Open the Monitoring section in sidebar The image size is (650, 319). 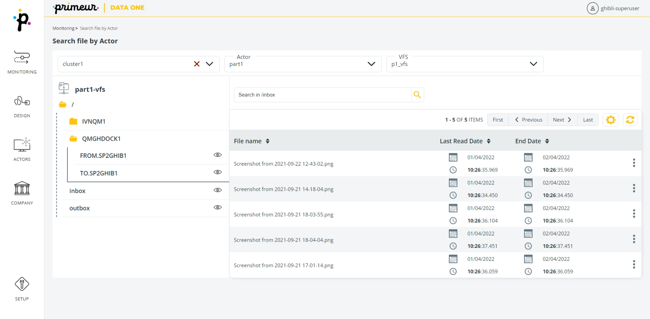point(22,62)
